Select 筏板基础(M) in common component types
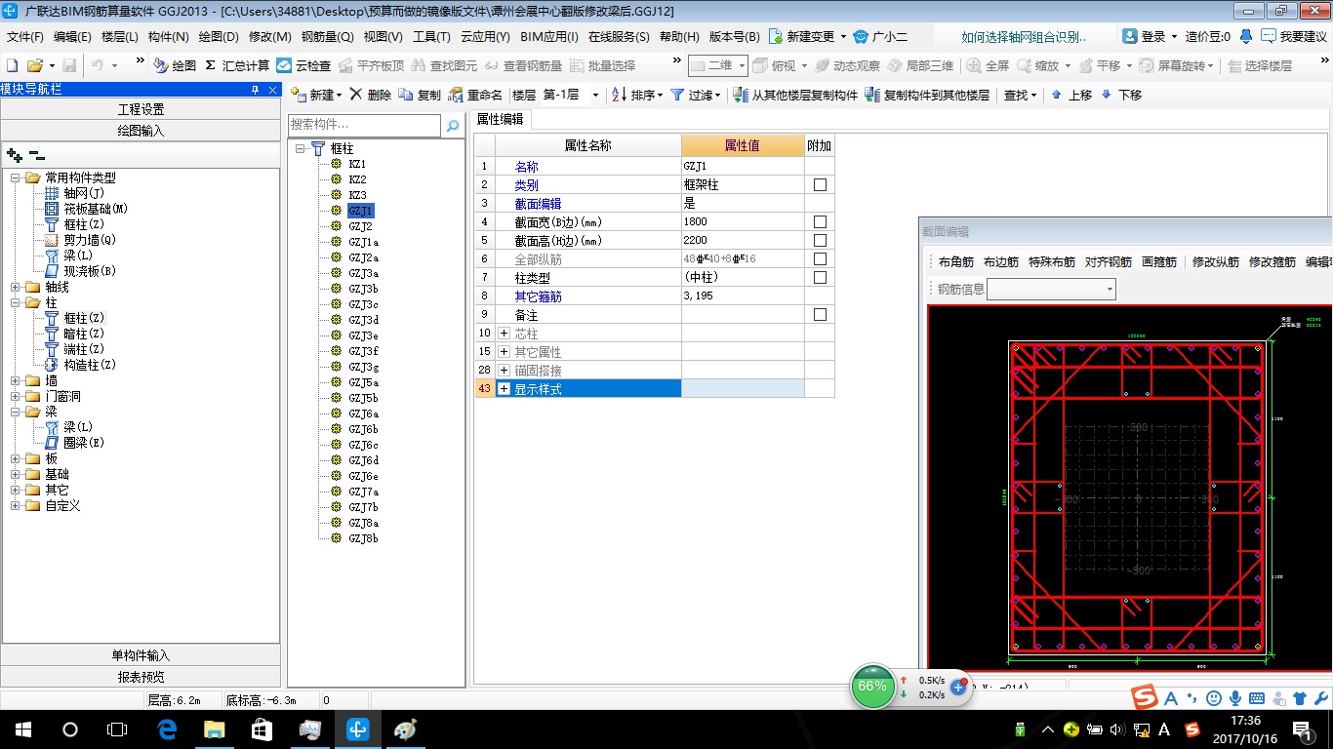Viewport: 1333px width, 749px height. pos(96,209)
